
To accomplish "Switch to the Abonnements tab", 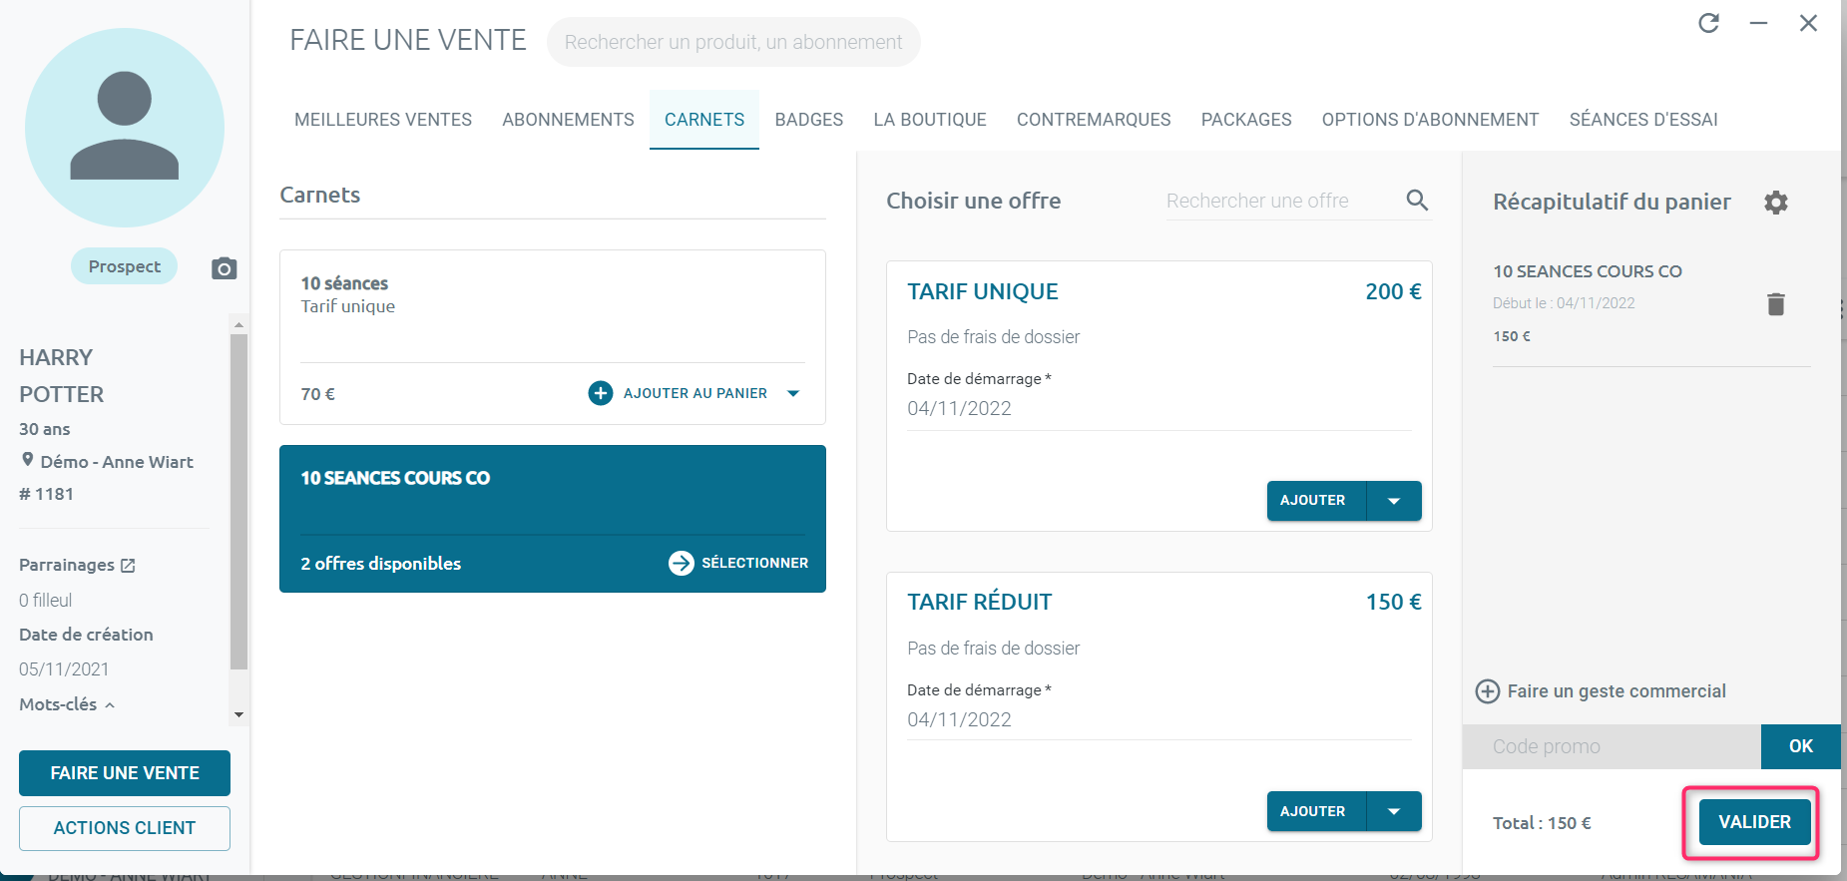I will pyautogui.click(x=569, y=120).
